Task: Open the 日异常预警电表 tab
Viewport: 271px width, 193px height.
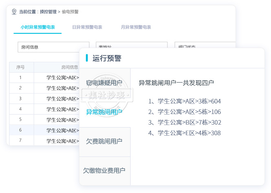Action: tap(87, 27)
